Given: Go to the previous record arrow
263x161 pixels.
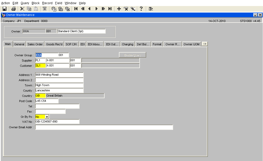Looking at the screenshot, I should coord(89,9).
